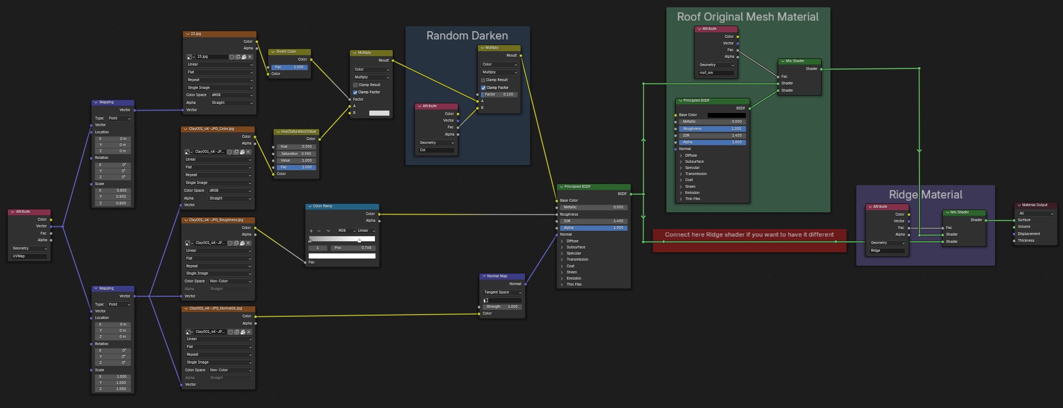Click white stop color swatch in Color Ramp
This screenshot has height=408, width=1063.
coord(342,256)
